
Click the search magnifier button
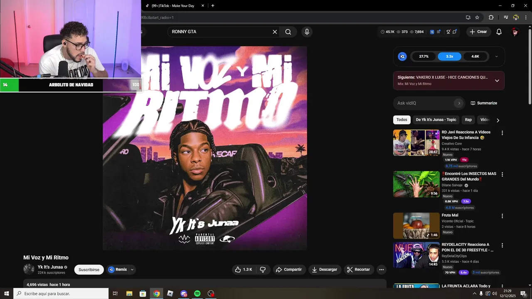click(288, 32)
